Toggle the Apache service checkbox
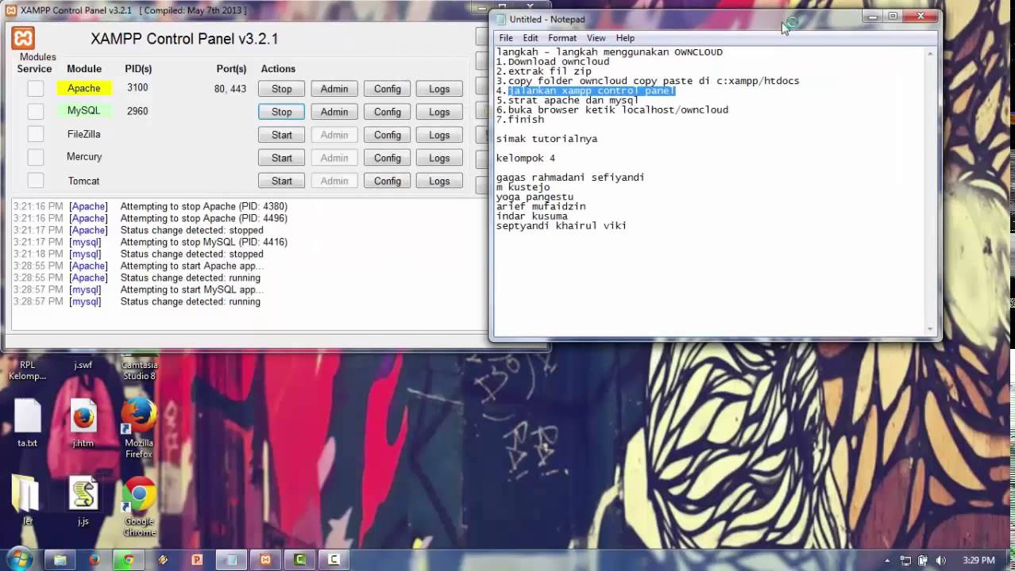Screen dimensions: 1015x571 [36, 88]
